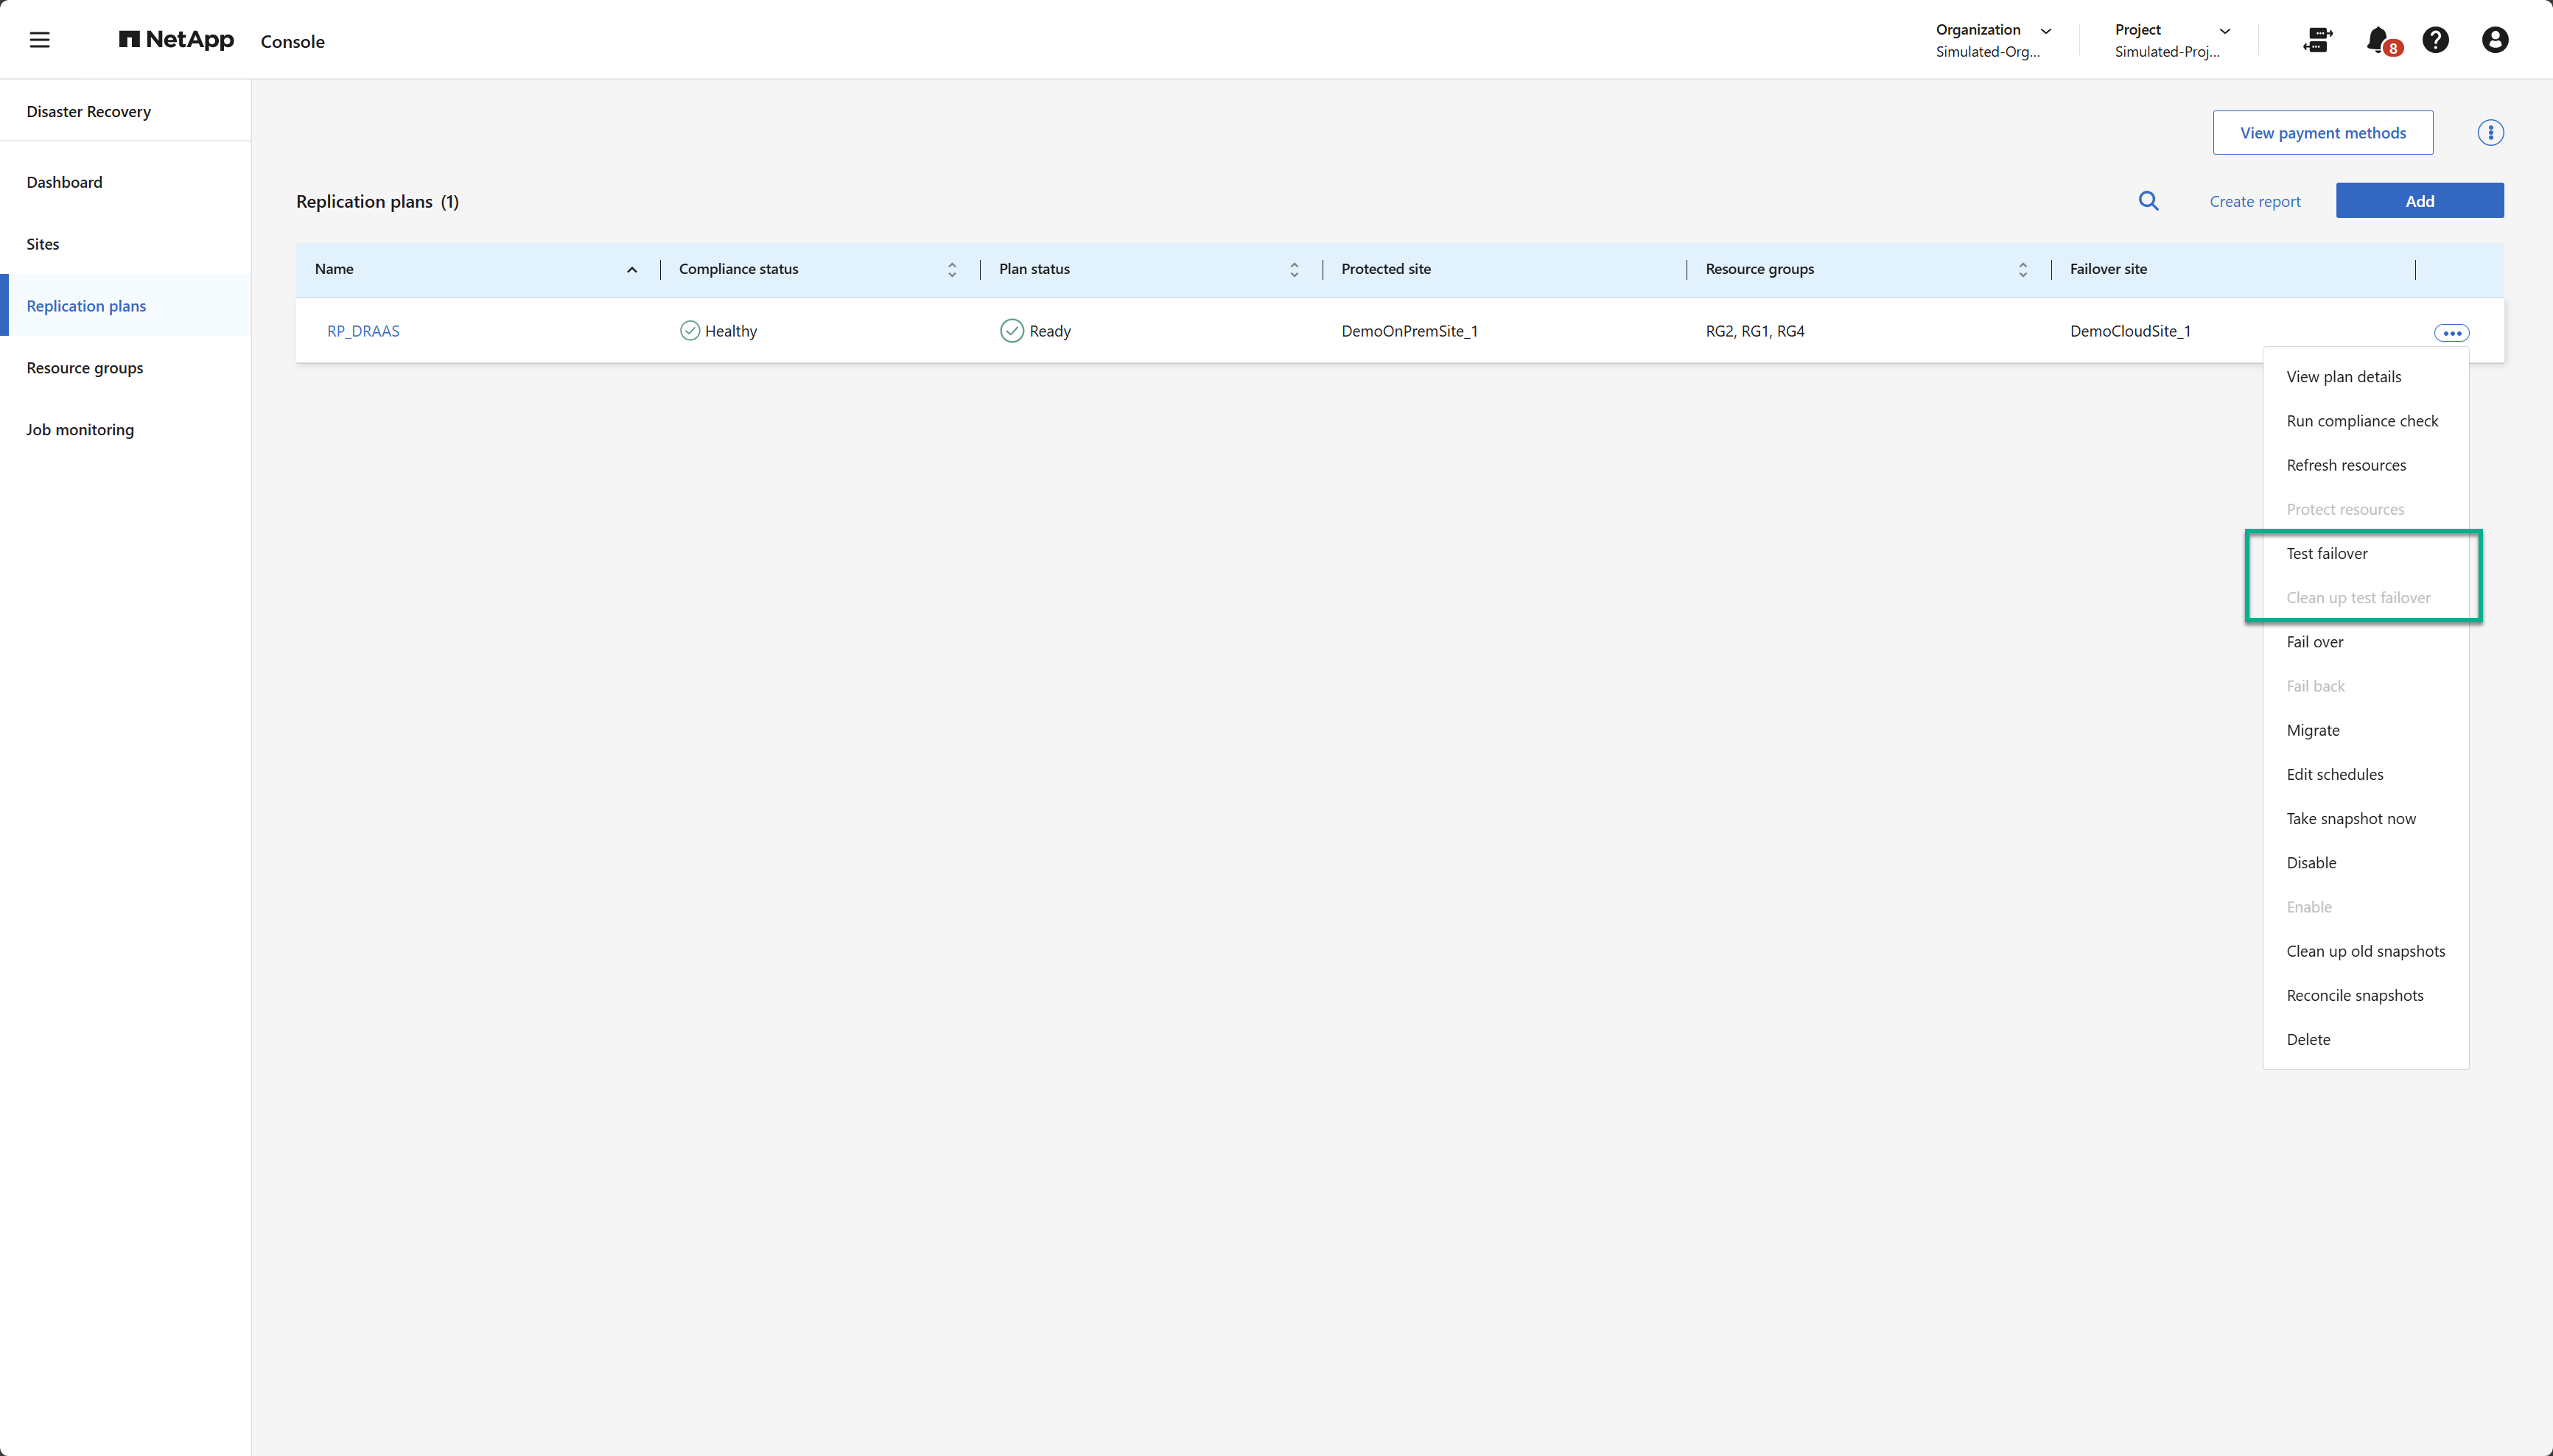Click the search magnifier icon
The image size is (2553, 1456).
point(2148,201)
